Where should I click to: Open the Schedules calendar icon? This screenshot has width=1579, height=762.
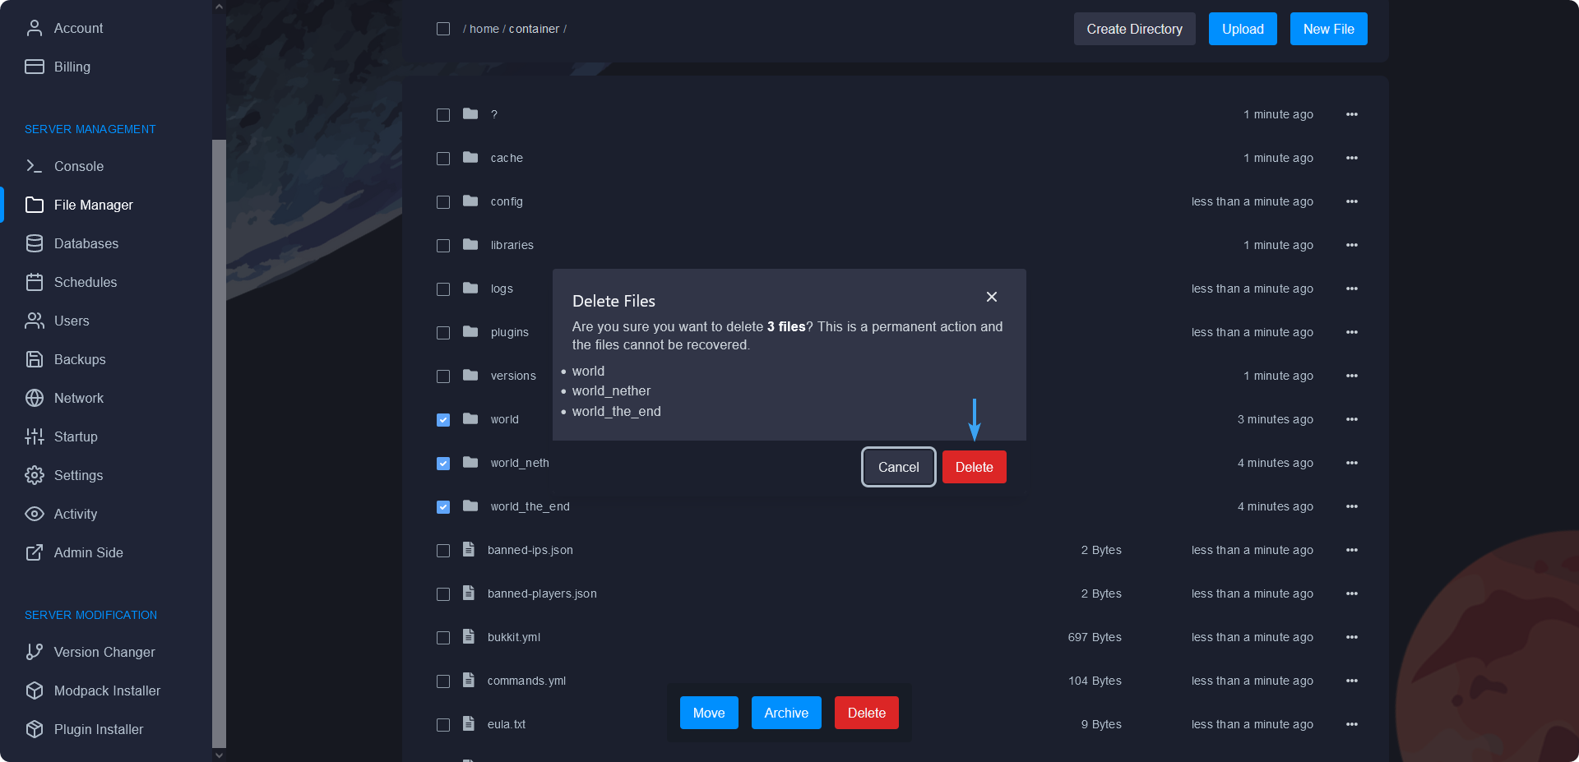(35, 282)
